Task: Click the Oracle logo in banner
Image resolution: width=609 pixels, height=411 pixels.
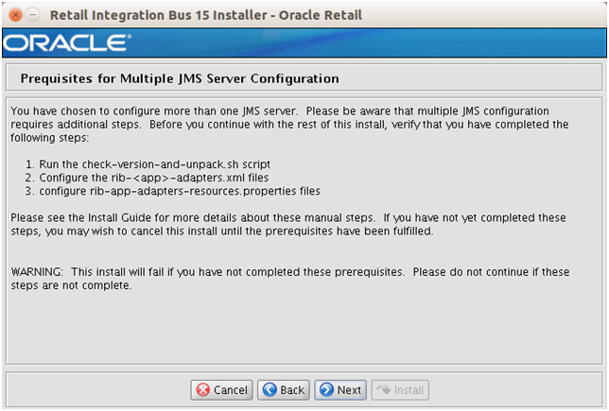Action: tap(67, 43)
